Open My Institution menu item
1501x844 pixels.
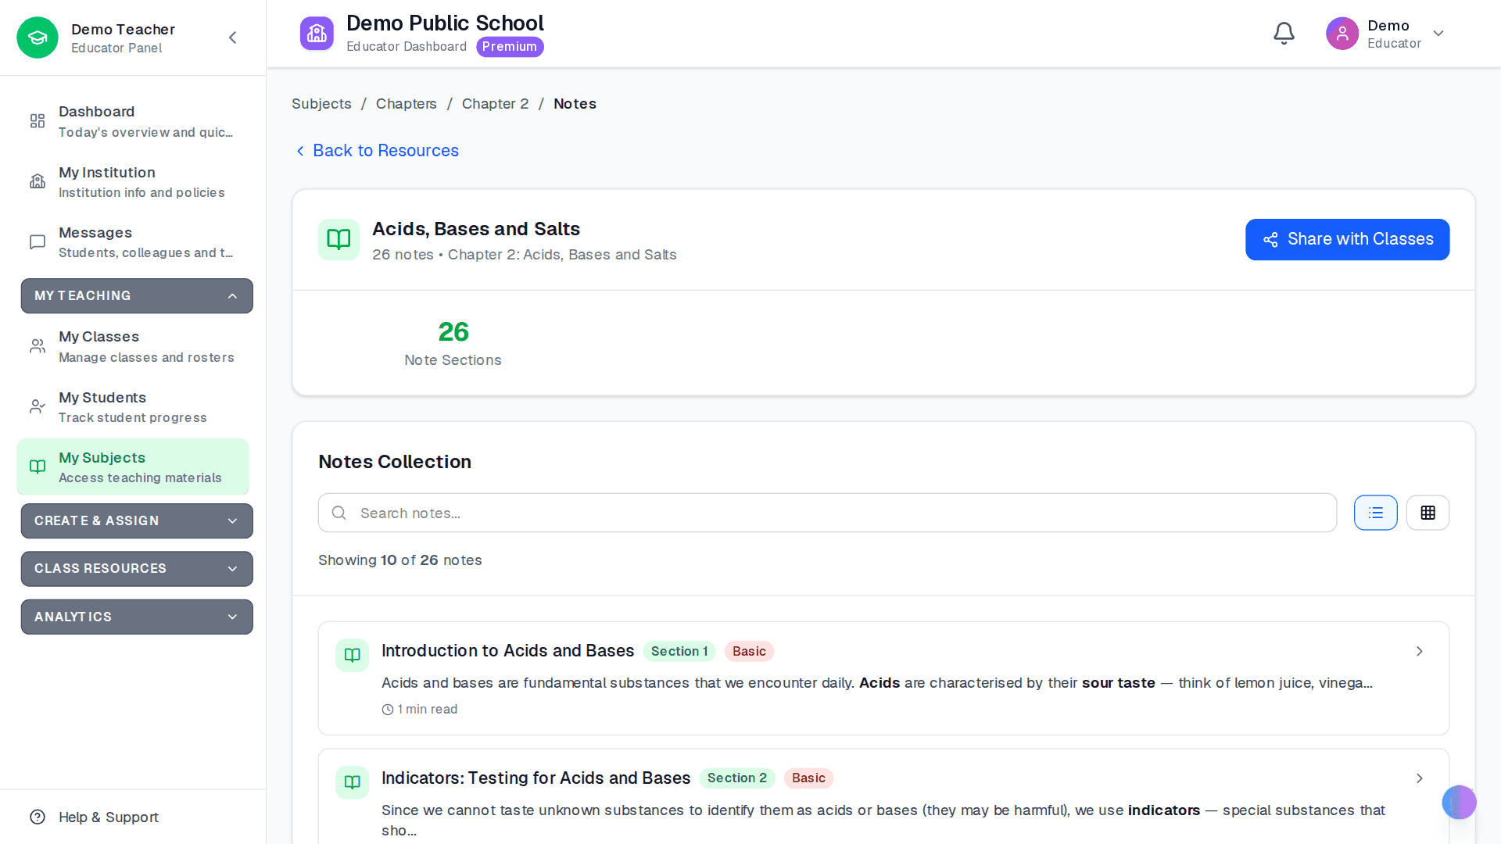coord(133,181)
